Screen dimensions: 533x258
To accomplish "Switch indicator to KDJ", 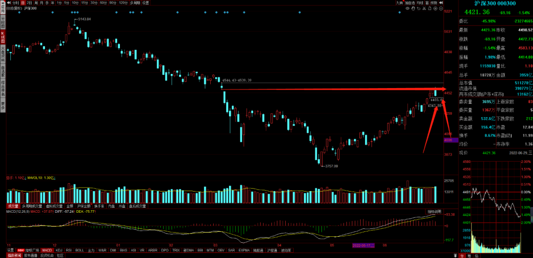I will pyautogui.click(x=59, y=250).
